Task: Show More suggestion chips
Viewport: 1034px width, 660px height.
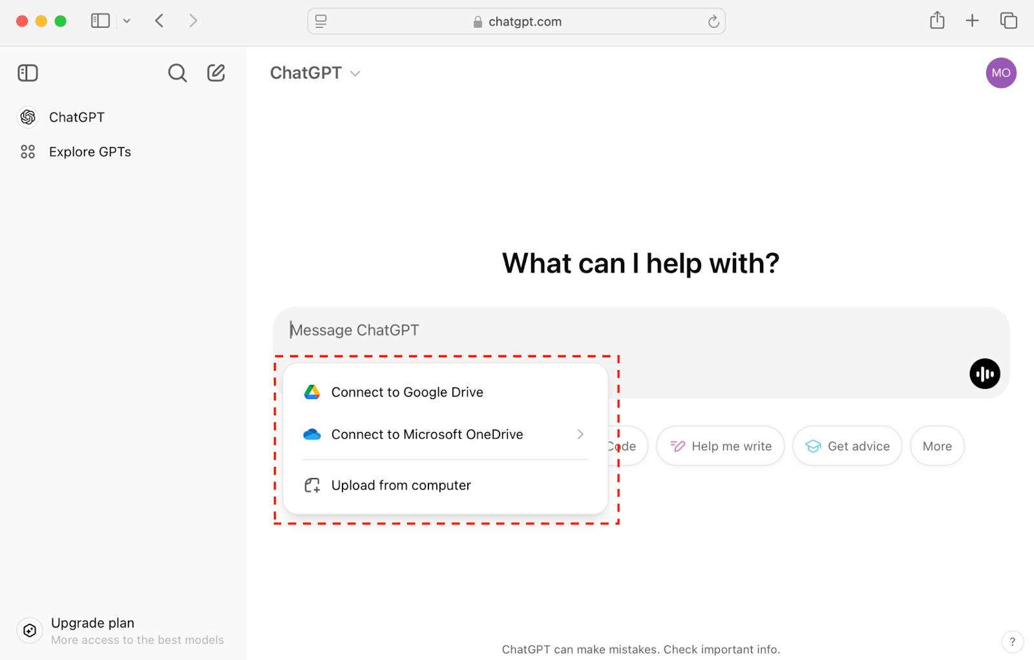Action: 937,446
